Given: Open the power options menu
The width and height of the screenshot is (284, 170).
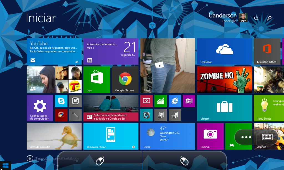Looking at the screenshot, I should click(x=256, y=18).
